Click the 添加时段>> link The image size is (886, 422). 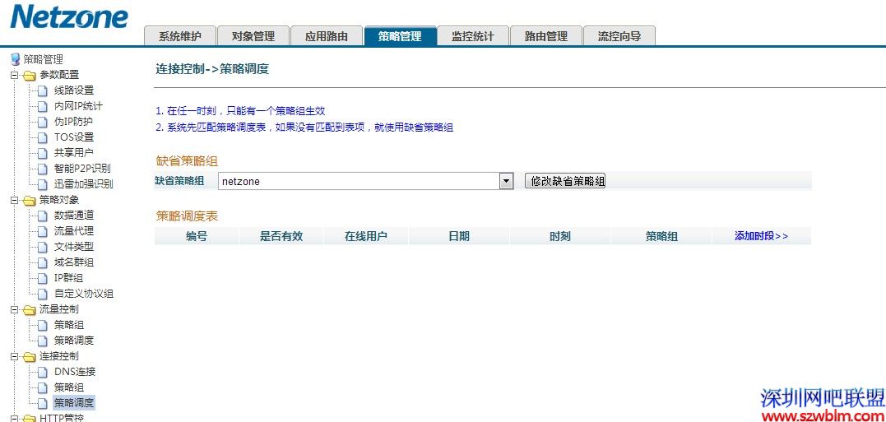coord(761,236)
